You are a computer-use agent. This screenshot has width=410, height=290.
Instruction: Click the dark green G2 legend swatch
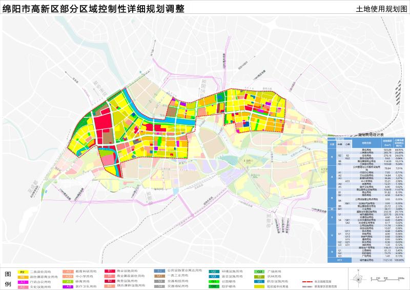click(214, 286)
